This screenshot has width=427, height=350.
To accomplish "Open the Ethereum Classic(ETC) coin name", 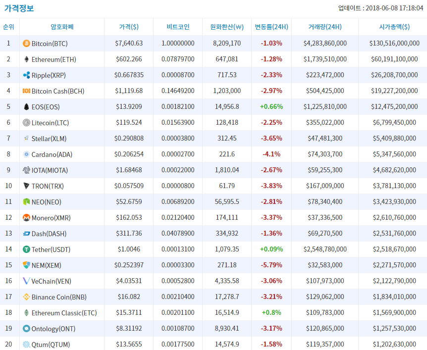I will click(64, 313).
